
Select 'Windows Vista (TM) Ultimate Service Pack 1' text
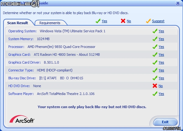point(72,31)
